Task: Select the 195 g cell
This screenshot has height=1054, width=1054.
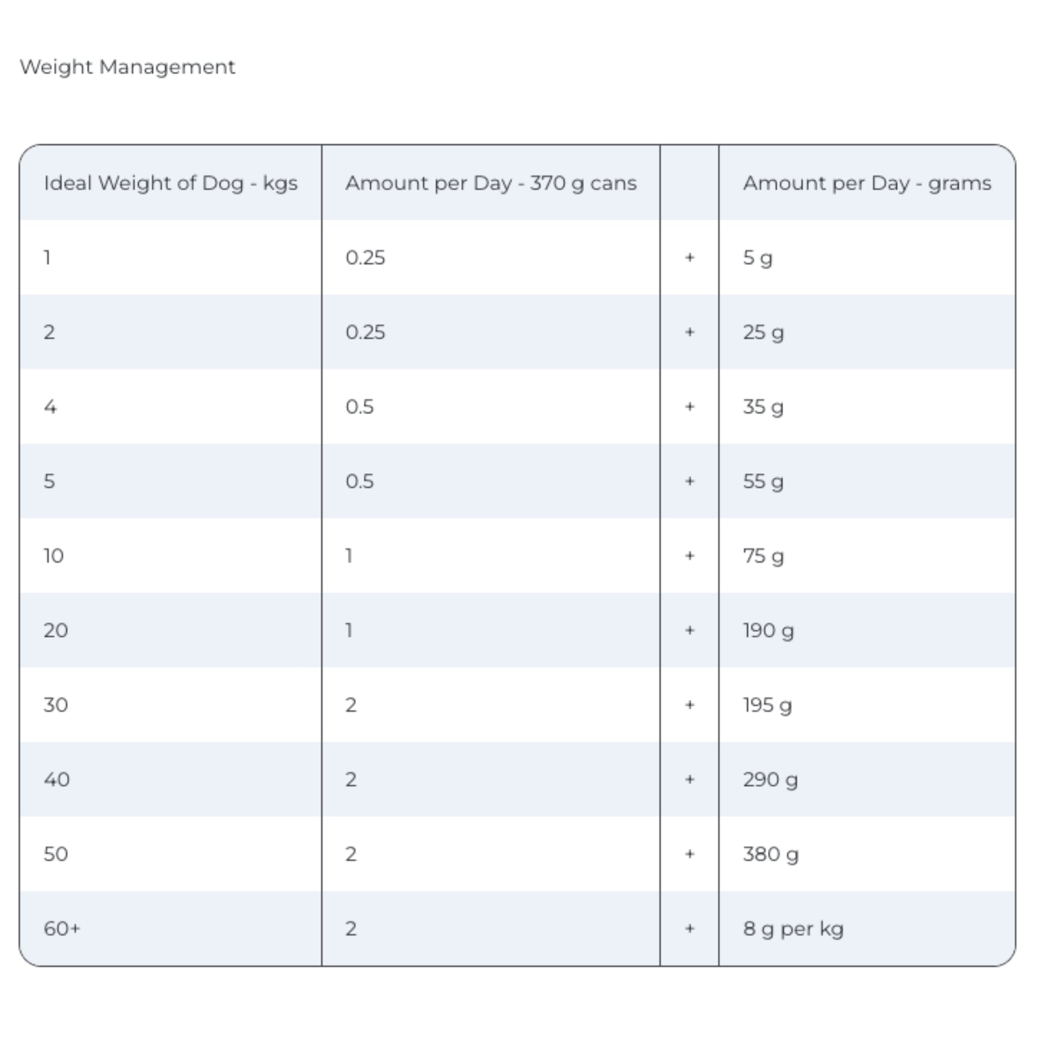Action: pos(766,705)
